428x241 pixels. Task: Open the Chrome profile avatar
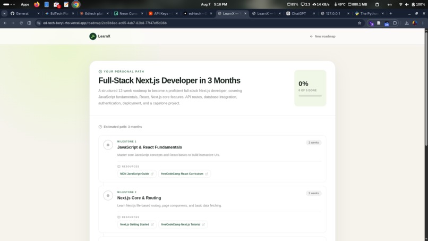(415, 23)
